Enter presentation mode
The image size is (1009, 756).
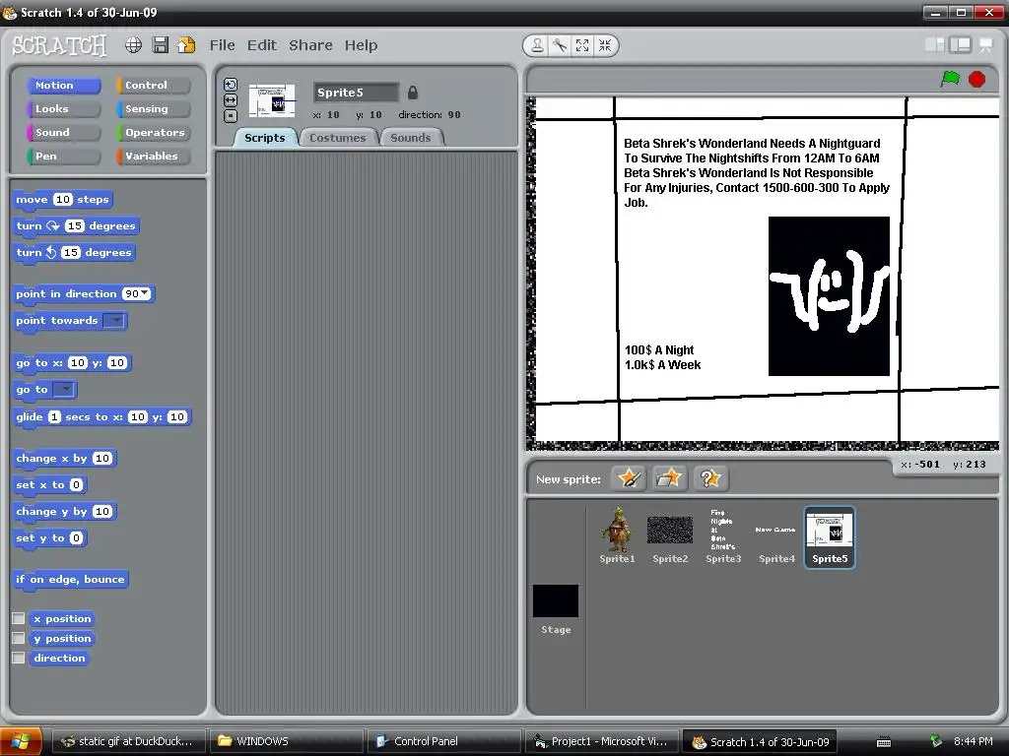coord(985,45)
